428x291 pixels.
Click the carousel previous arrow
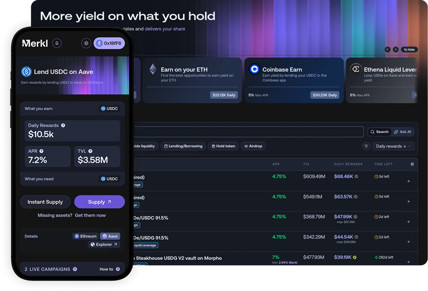[x=388, y=50]
